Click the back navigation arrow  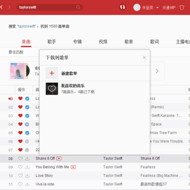[x=2, y=7]
